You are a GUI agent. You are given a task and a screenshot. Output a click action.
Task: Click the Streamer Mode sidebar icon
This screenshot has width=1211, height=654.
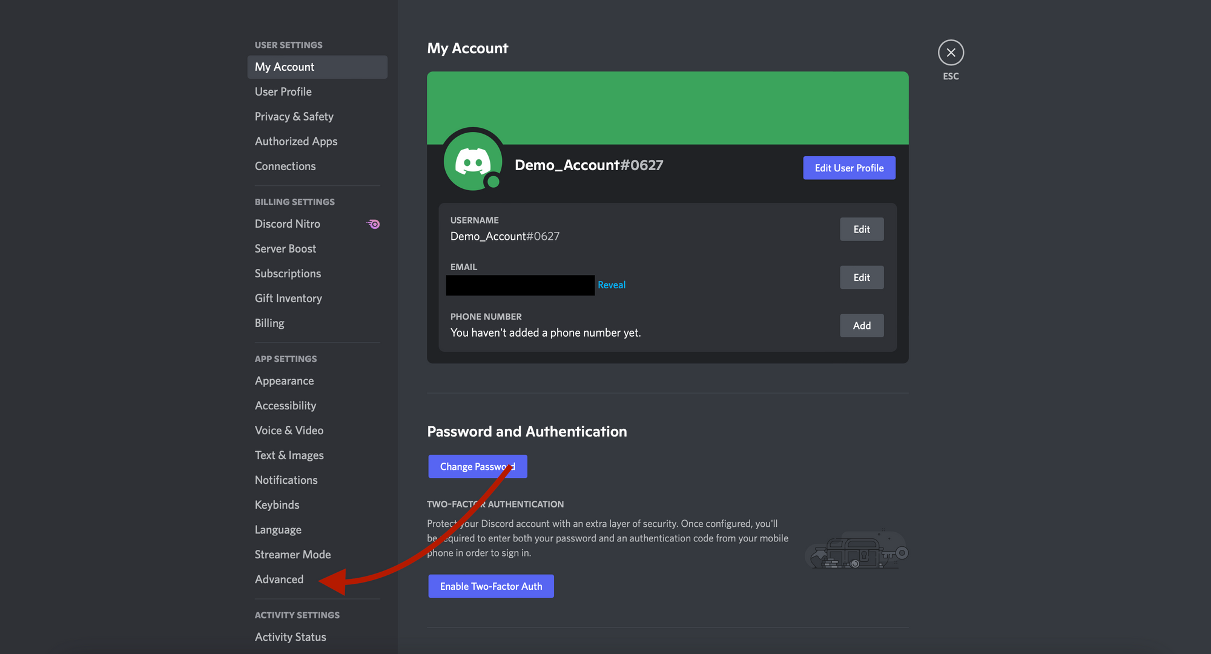[292, 554]
